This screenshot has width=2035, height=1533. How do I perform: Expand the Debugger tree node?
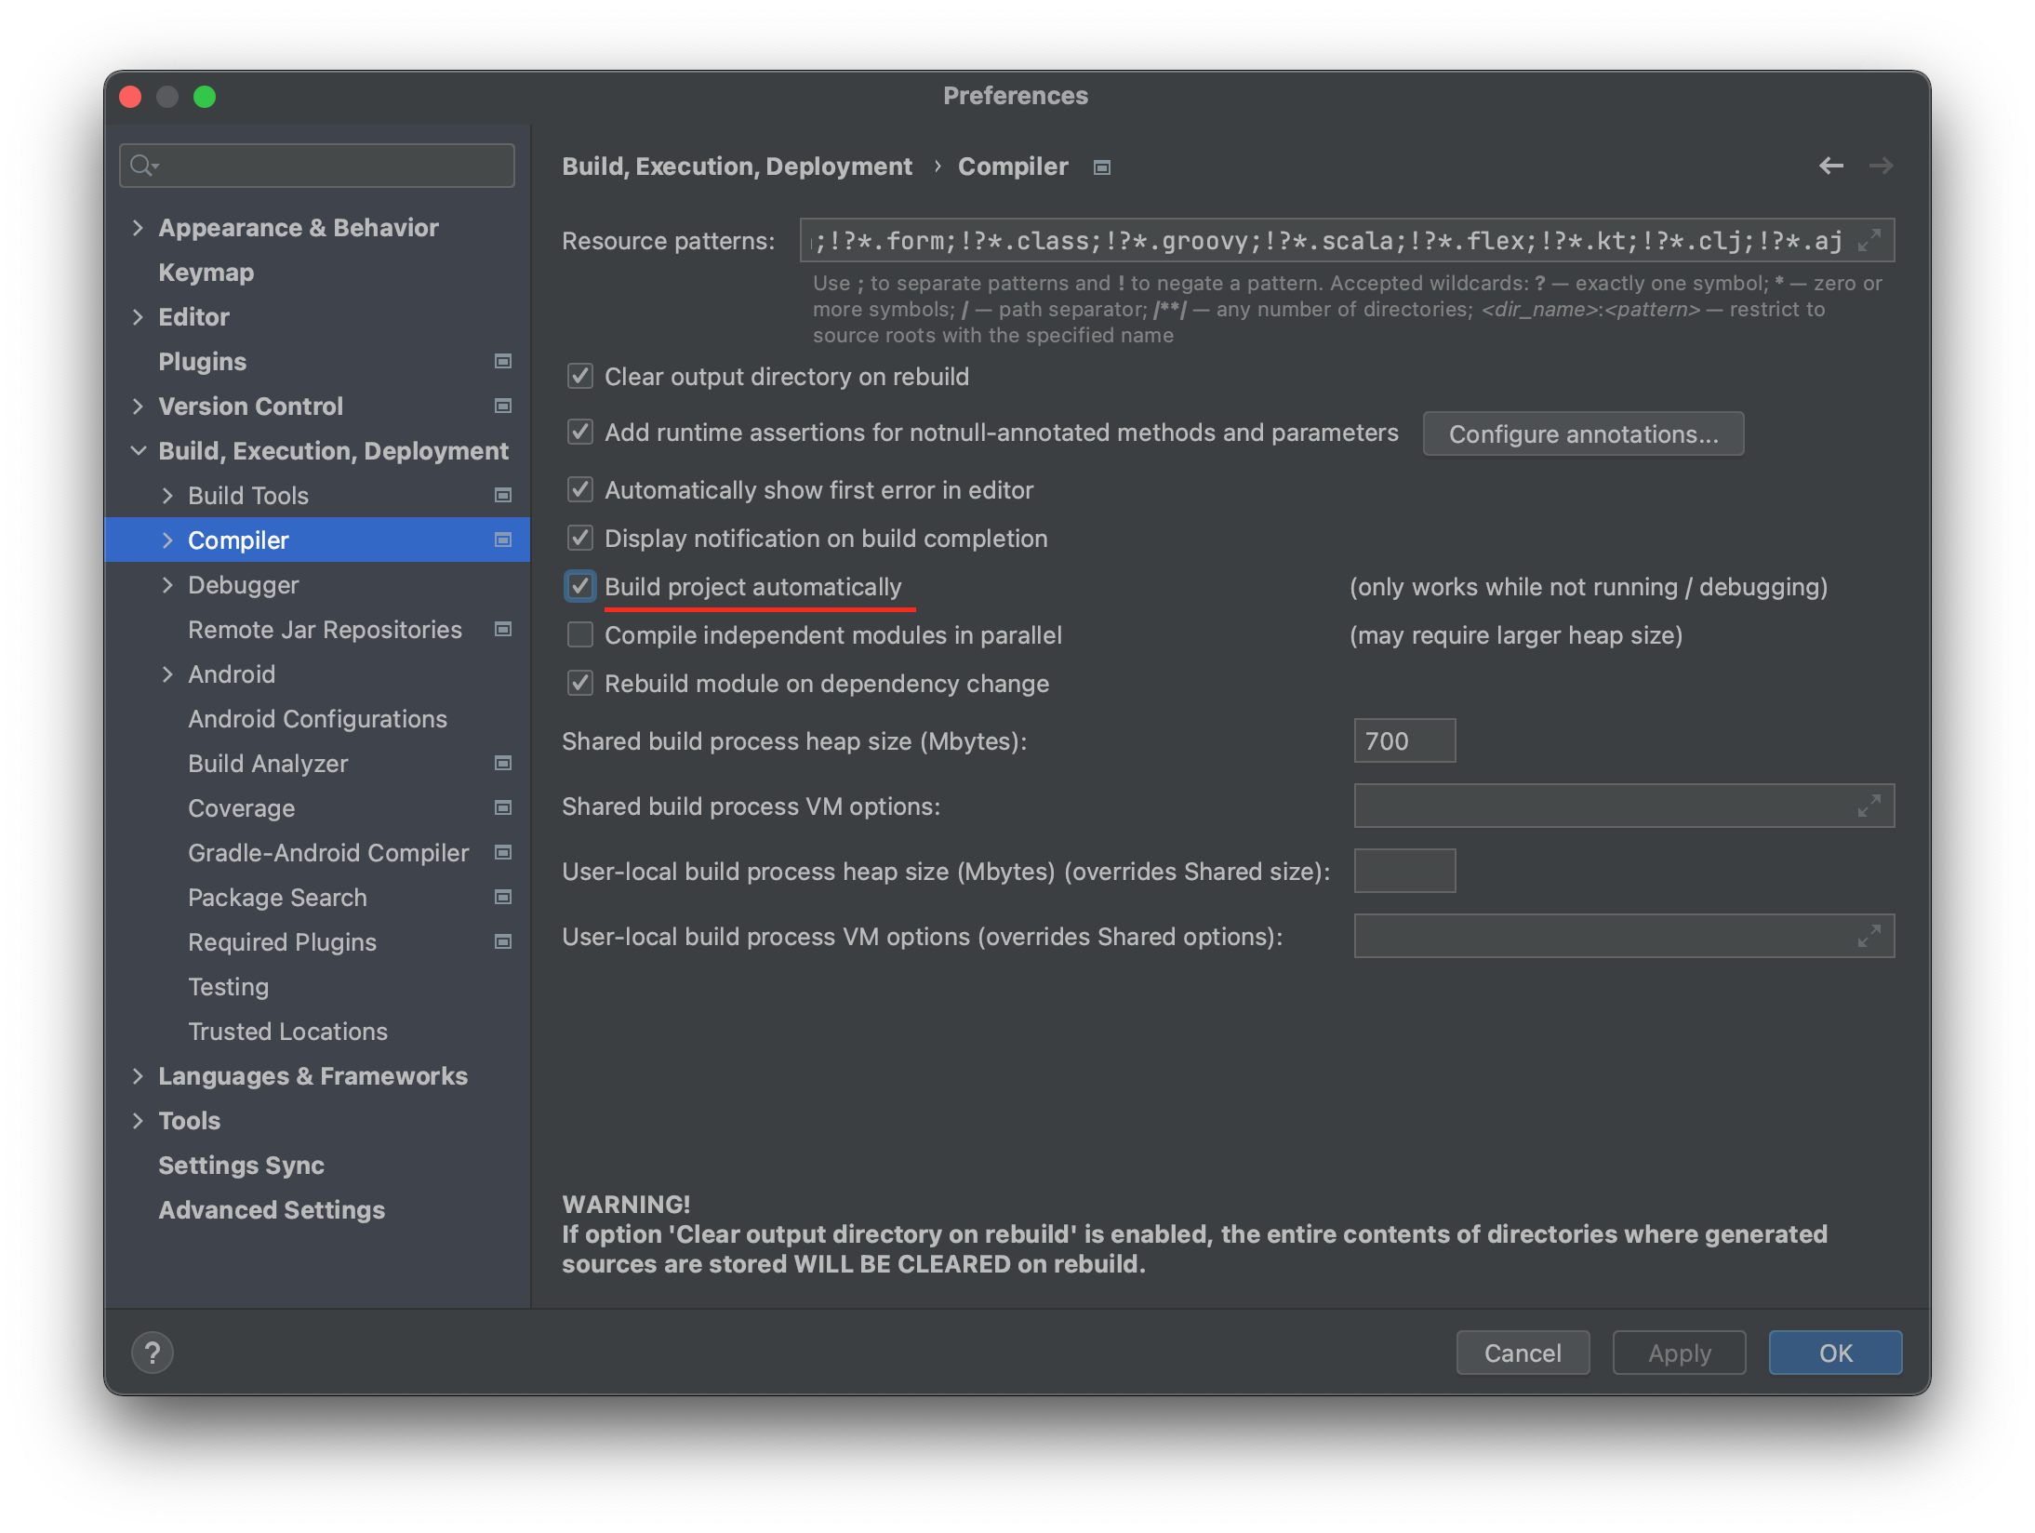pyautogui.click(x=167, y=585)
